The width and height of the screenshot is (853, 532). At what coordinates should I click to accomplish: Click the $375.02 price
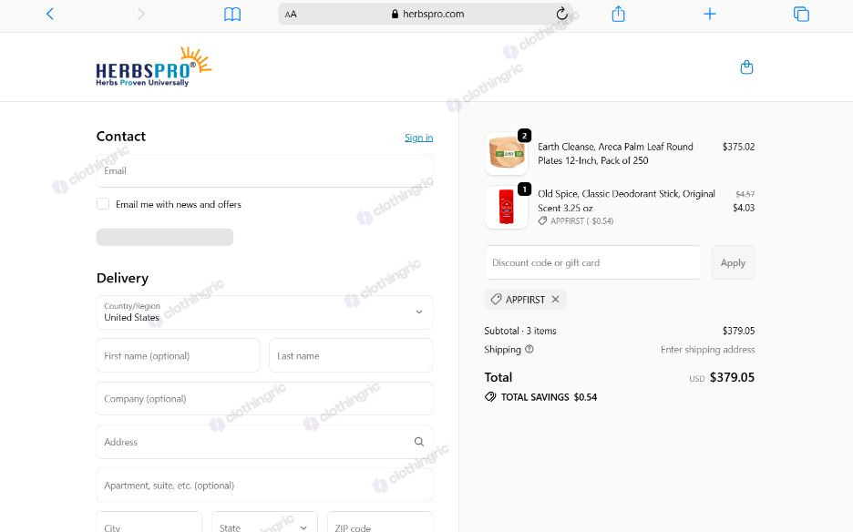(x=738, y=147)
